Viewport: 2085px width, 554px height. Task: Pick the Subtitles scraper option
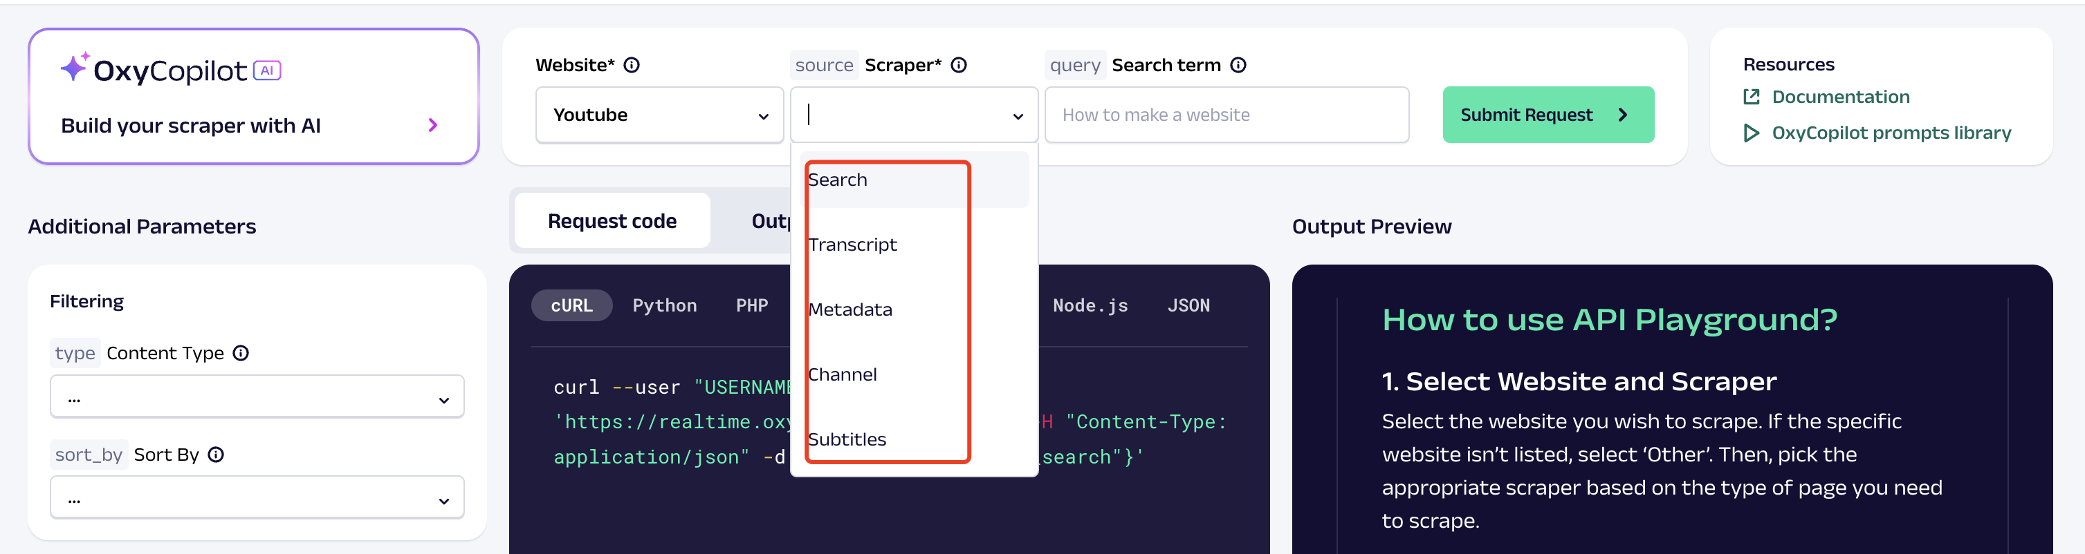(847, 439)
